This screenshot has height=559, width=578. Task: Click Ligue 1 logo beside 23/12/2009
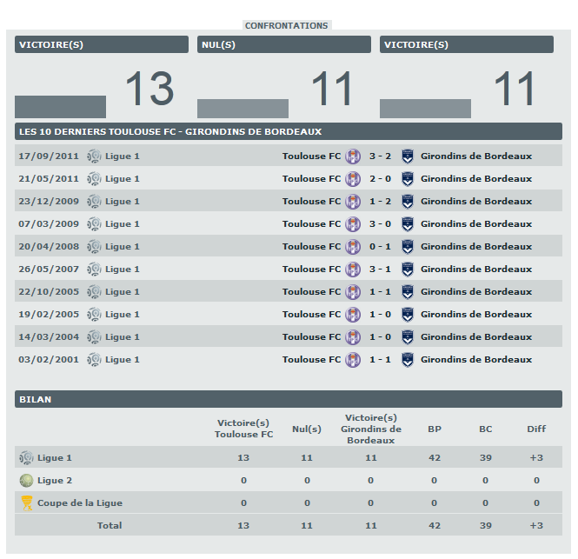point(95,202)
